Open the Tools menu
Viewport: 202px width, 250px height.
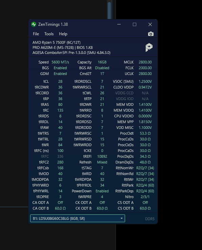[49, 34]
